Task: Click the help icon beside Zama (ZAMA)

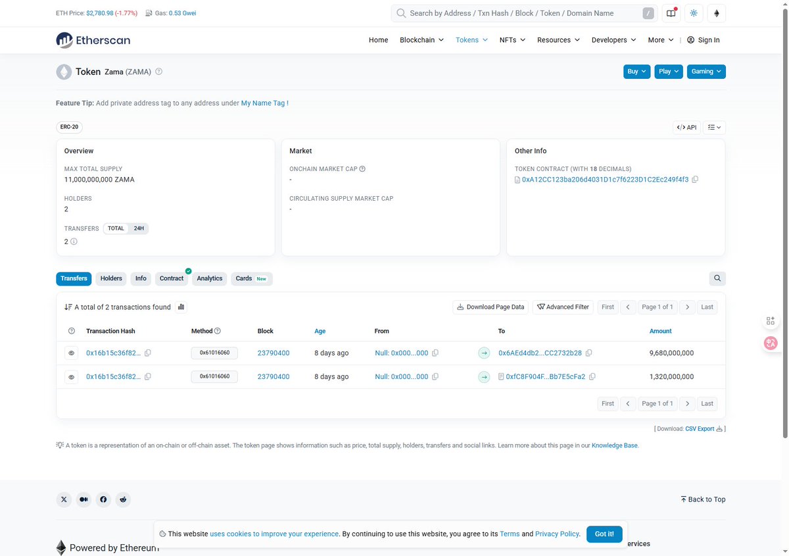Action: click(158, 72)
